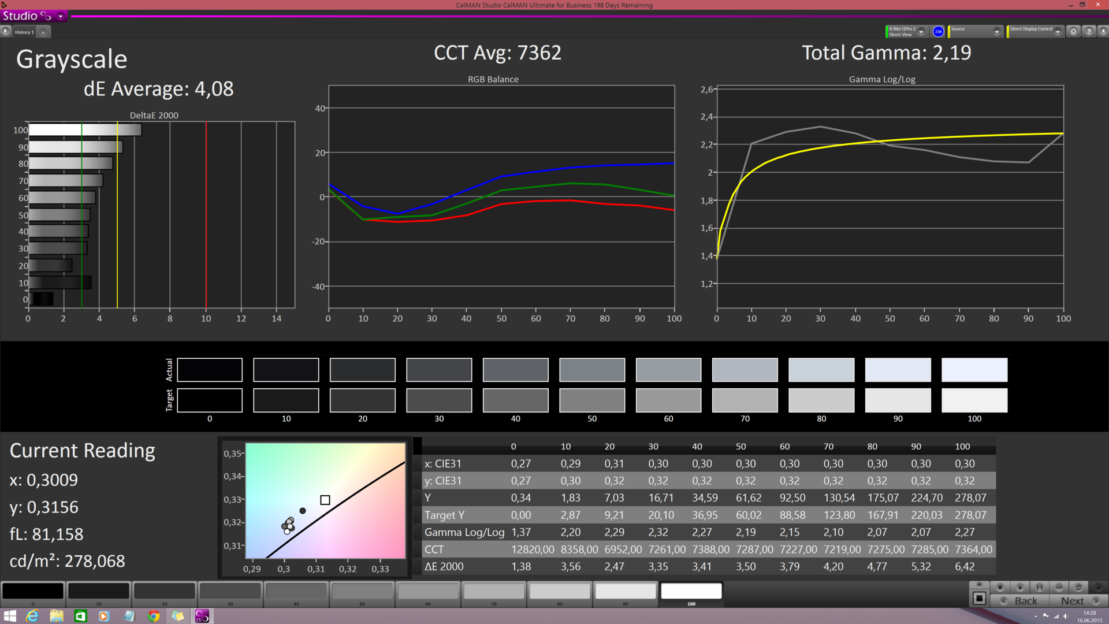Click the read single measurement play icon
The image size is (1109, 624).
(x=1020, y=588)
